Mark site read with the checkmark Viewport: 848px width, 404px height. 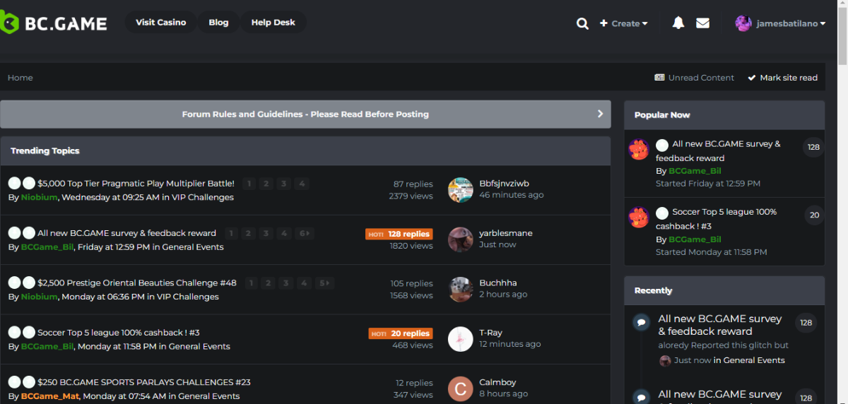tap(782, 78)
